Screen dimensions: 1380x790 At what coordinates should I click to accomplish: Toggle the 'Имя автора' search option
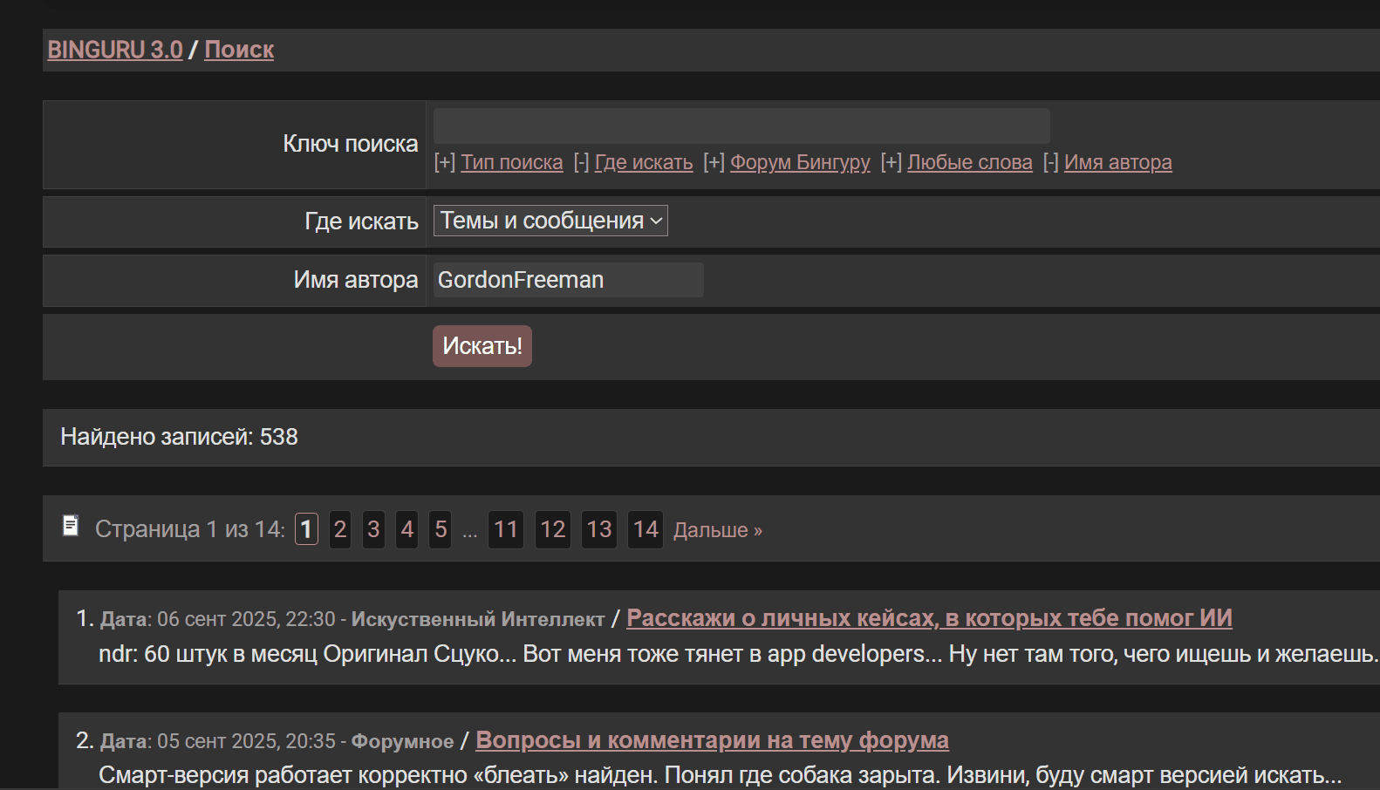[x=1117, y=163]
